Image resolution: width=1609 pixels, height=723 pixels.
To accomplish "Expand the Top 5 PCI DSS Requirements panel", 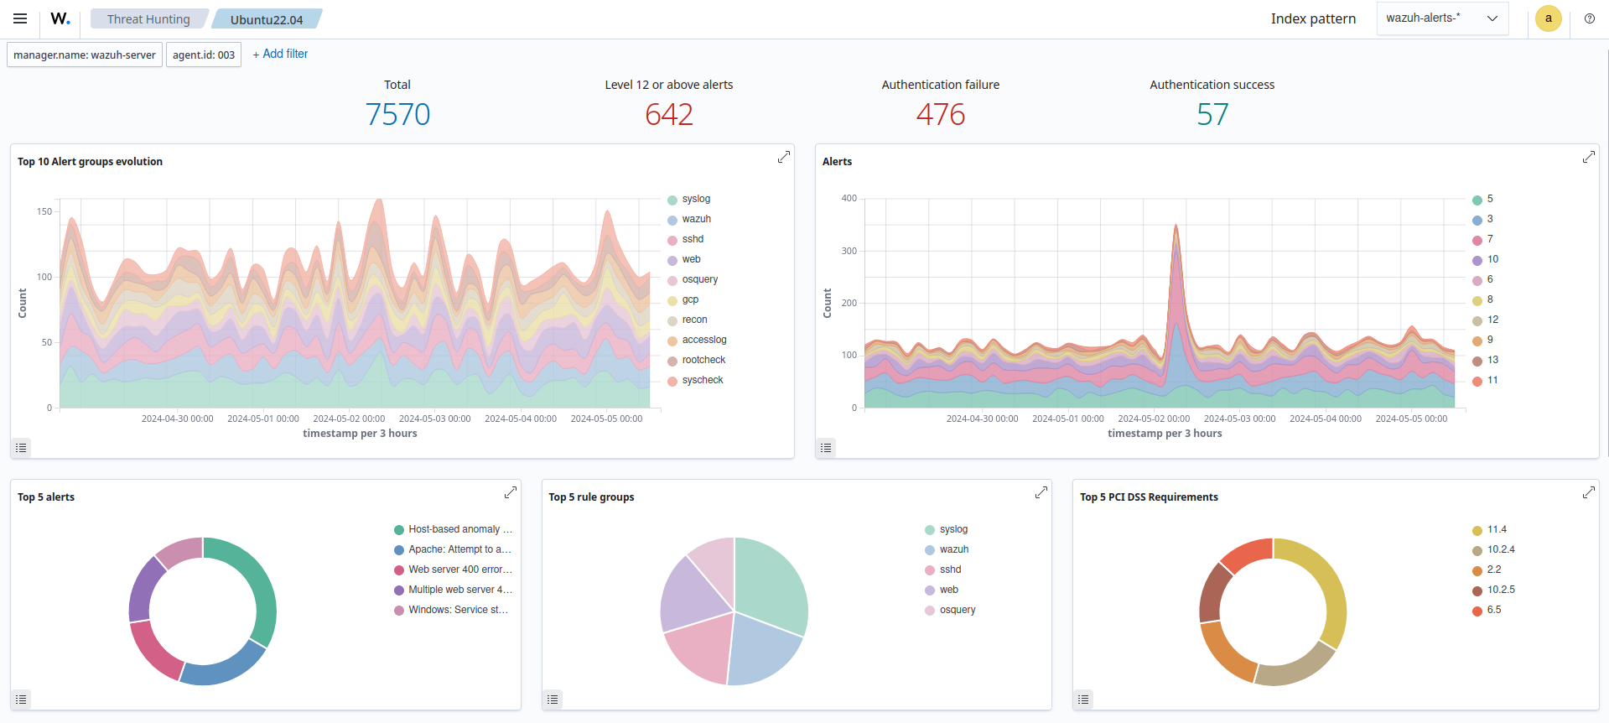I will pyautogui.click(x=1588, y=493).
